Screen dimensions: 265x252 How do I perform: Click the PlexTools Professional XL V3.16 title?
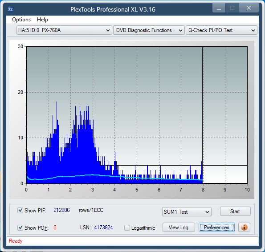113,9
